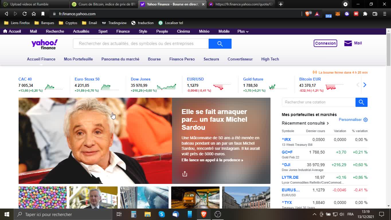391x220 pixels.
Task: Open the Brave wallet icon
Action: [375, 14]
